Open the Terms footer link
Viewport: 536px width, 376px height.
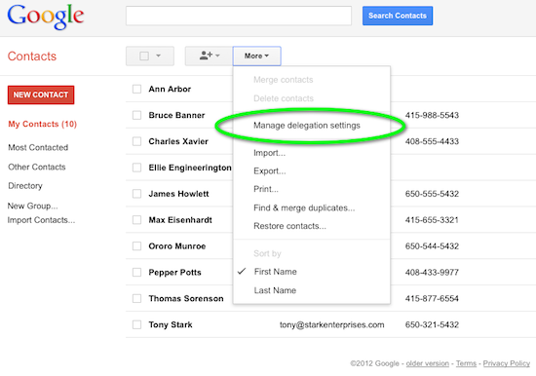(466, 363)
